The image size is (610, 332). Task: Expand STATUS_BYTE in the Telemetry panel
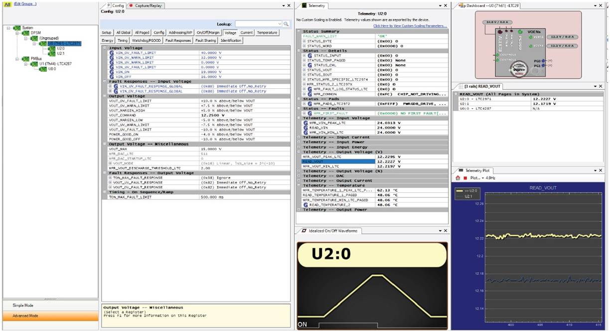tap(304, 42)
